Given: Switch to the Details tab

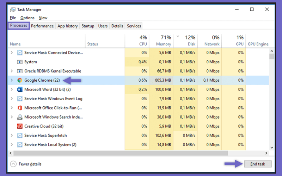Looking at the screenshot, I should (117, 26).
